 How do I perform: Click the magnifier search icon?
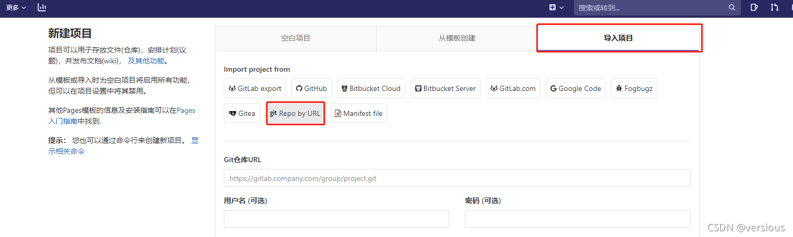tap(732, 8)
